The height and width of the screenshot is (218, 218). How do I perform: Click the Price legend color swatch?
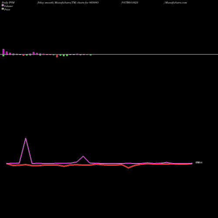pyautogui.click(x=3, y=9)
